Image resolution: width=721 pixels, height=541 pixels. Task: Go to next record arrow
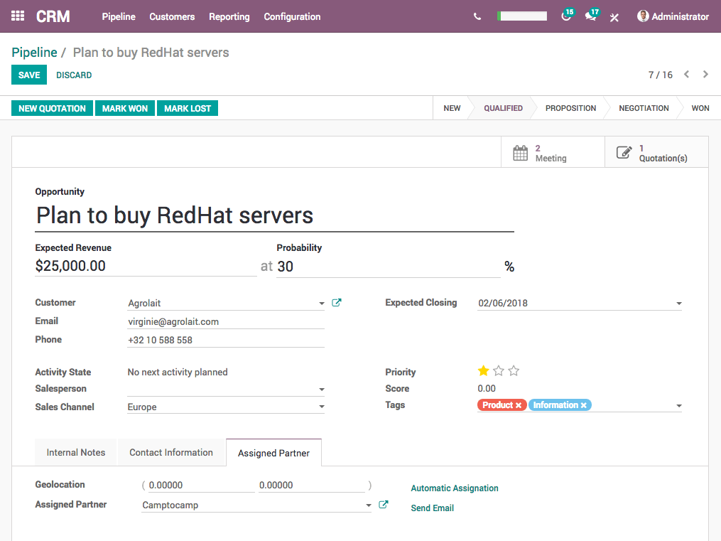coord(705,75)
